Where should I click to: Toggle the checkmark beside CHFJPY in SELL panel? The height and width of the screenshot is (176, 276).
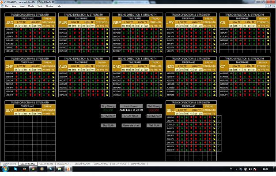219,143
